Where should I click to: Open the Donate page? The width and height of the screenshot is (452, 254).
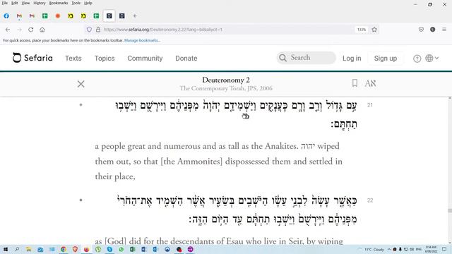[x=186, y=59]
